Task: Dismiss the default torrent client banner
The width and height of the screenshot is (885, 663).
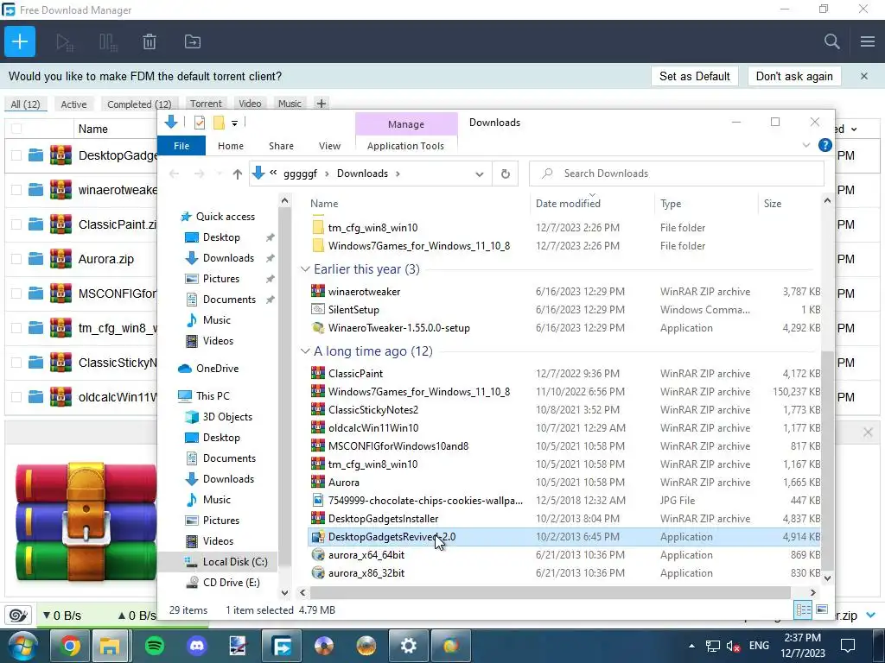Action: pos(863,76)
